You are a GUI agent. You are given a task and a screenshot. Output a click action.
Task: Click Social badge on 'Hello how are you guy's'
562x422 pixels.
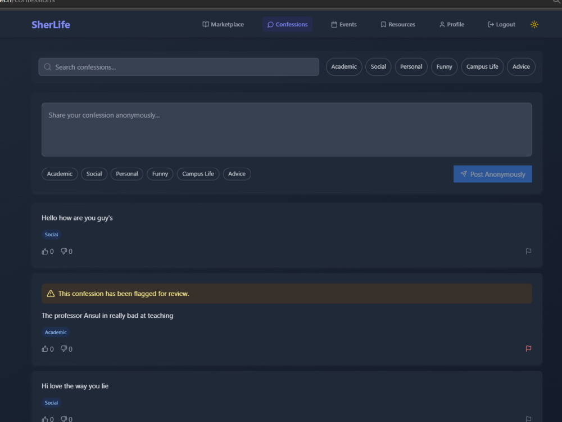pos(51,235)
